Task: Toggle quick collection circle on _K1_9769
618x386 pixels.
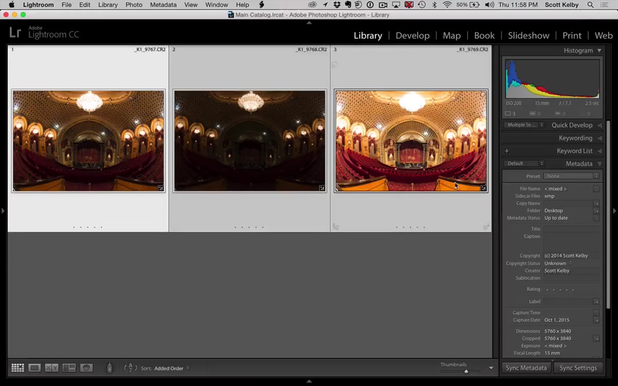Action: (x=483, y=95)
